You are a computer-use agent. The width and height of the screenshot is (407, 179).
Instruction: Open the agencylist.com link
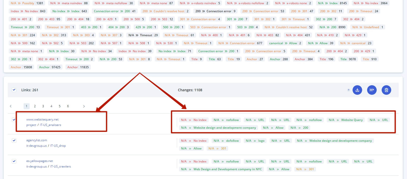[x=37, y=140]
